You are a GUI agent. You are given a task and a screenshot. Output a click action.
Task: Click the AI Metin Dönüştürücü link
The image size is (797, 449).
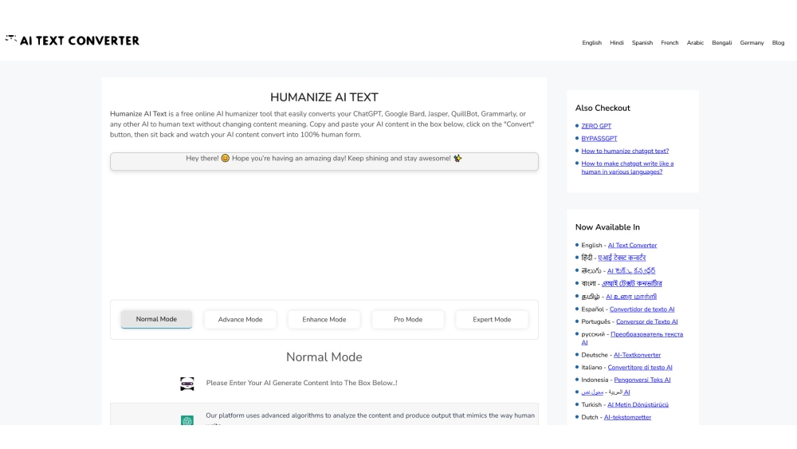coord(638,404)
